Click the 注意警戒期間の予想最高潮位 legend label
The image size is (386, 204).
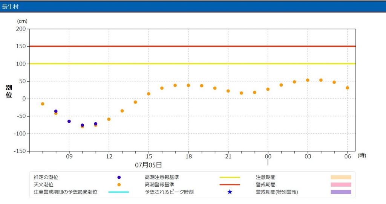tap(66, 192)
